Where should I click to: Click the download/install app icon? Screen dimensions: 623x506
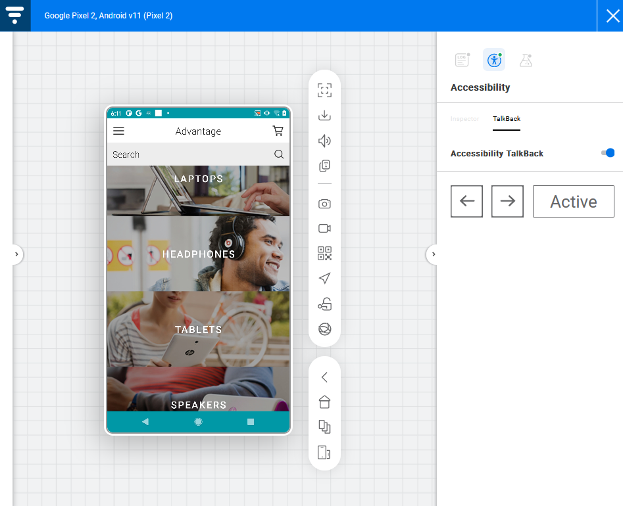[x=324, y=116]
